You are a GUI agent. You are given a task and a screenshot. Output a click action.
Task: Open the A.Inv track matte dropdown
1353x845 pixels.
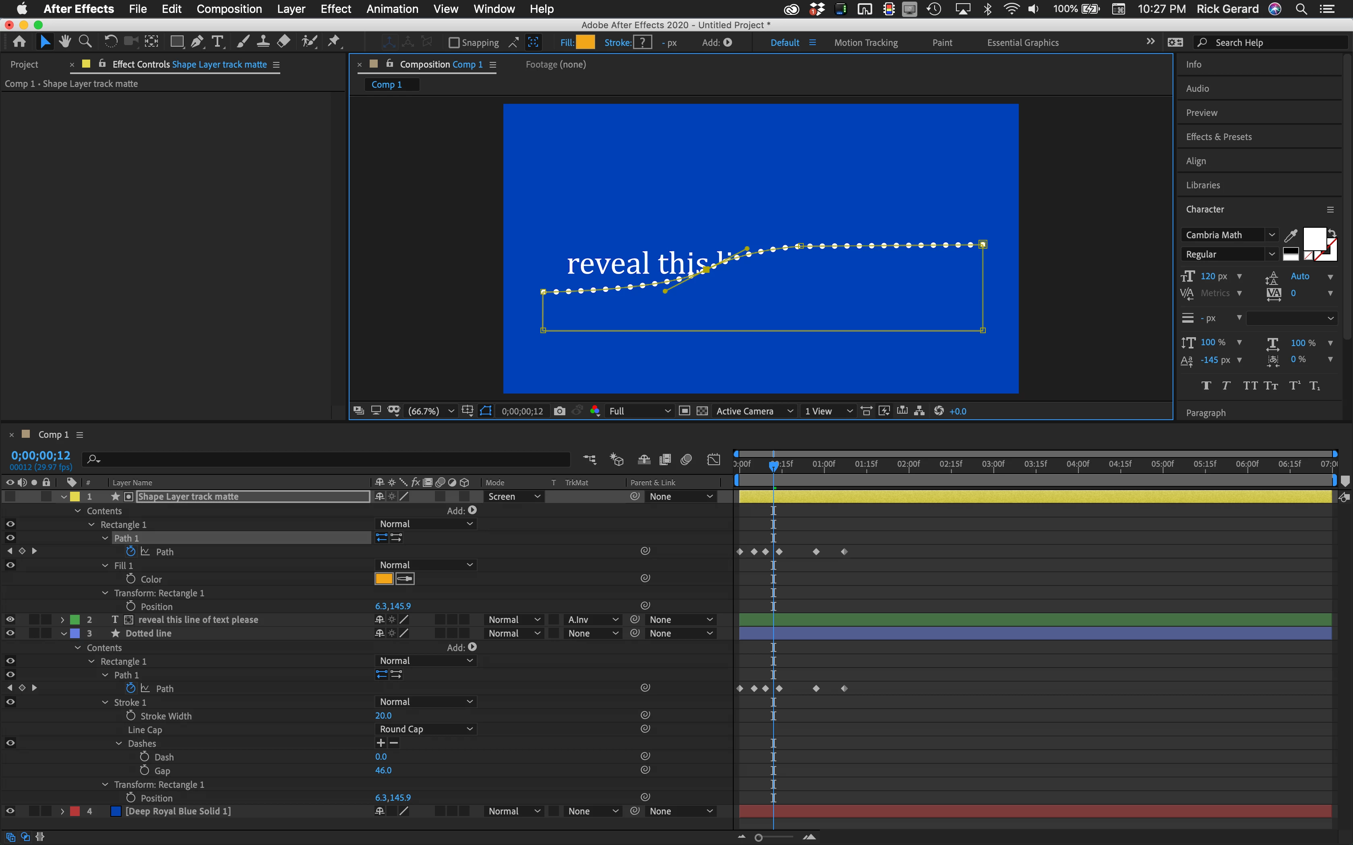pos(592,620)
